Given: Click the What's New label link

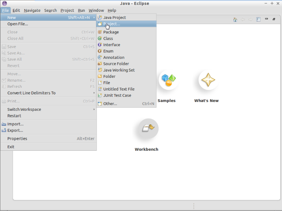Looking at the screenshot, I should tap(207, 101).
